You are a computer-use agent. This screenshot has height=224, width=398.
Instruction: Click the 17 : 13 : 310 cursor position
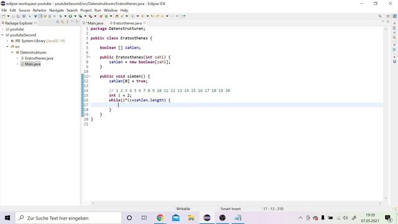(273, 209)
